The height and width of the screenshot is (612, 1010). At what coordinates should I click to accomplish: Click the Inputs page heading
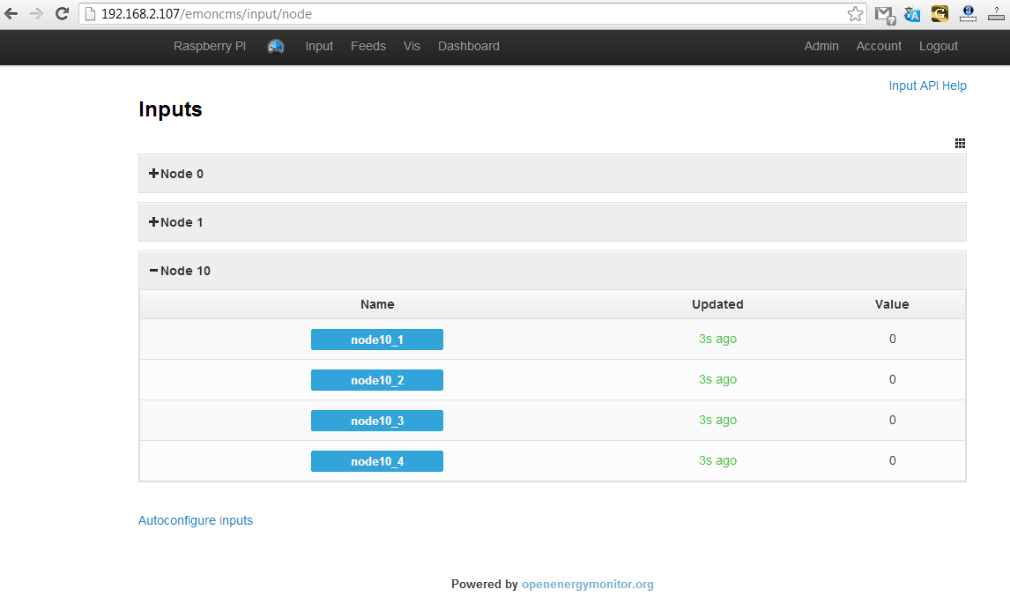pos(170,109)
